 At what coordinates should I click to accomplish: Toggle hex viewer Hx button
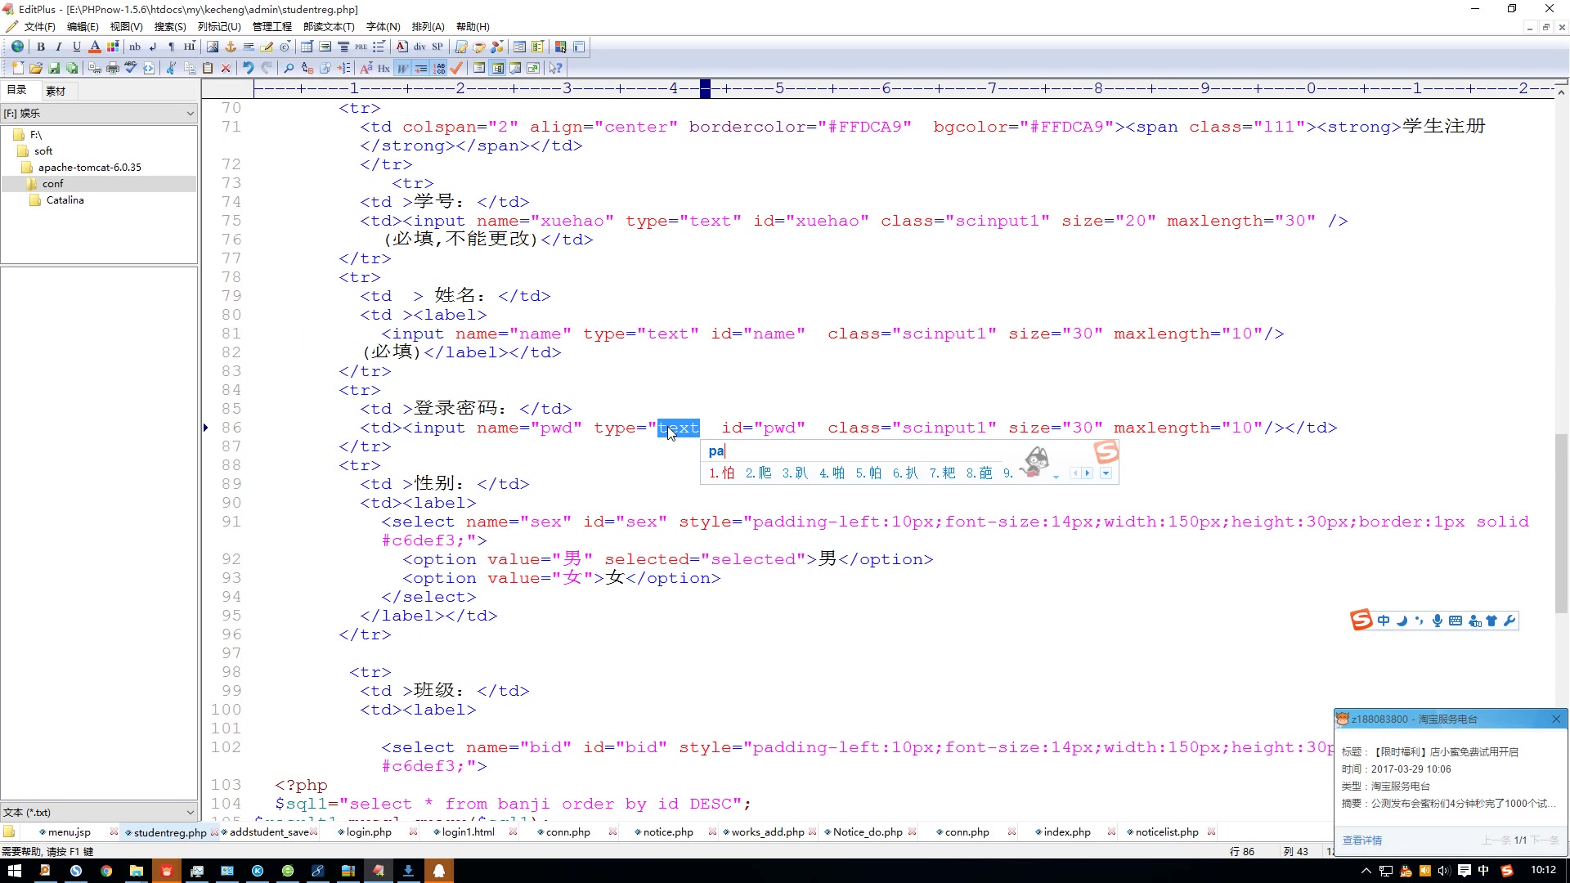point(384,68)
